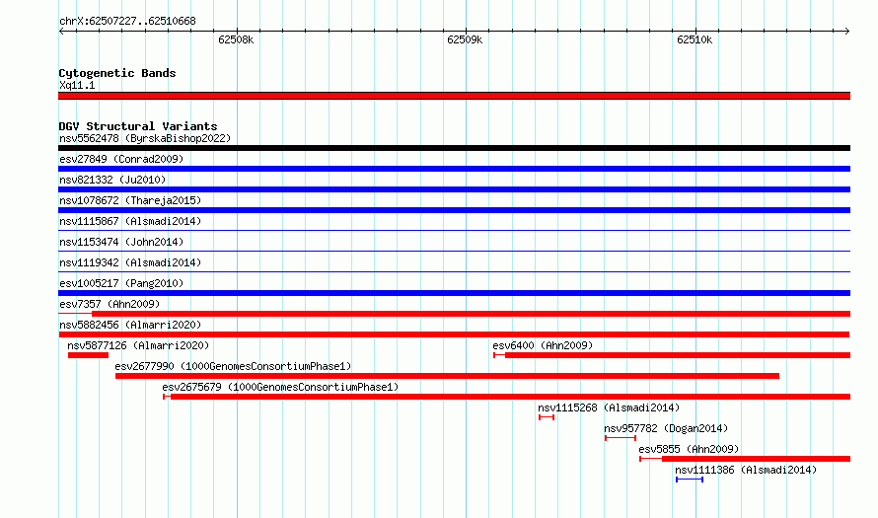The height and width of the screenshot is (518, 878).
Task: Open variant nsv821332 (Ju2010)
Action: [112, 180]
